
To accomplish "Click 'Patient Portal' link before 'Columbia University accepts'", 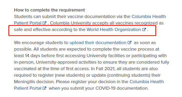I will (28, 23).
